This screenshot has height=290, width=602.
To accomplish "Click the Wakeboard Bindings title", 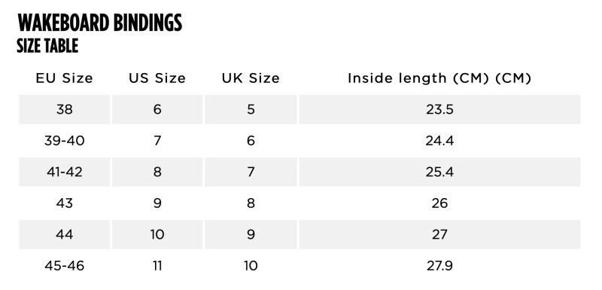I will 100,23.
